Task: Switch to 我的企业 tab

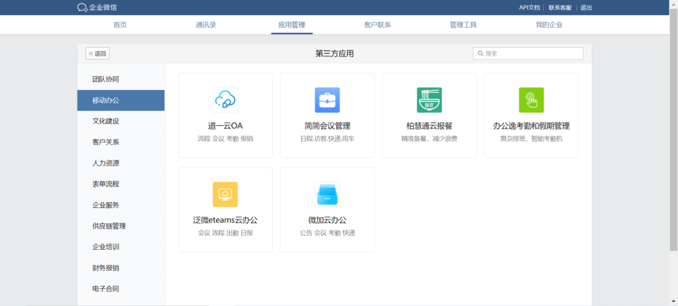Action: (549, 25)
